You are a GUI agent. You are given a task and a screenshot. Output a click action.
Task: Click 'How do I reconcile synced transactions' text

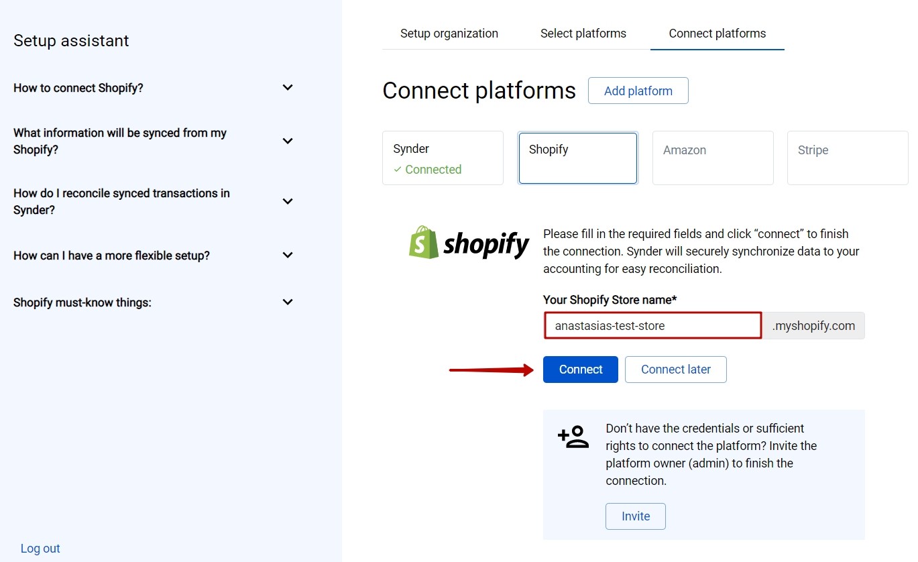pos(121,201)
